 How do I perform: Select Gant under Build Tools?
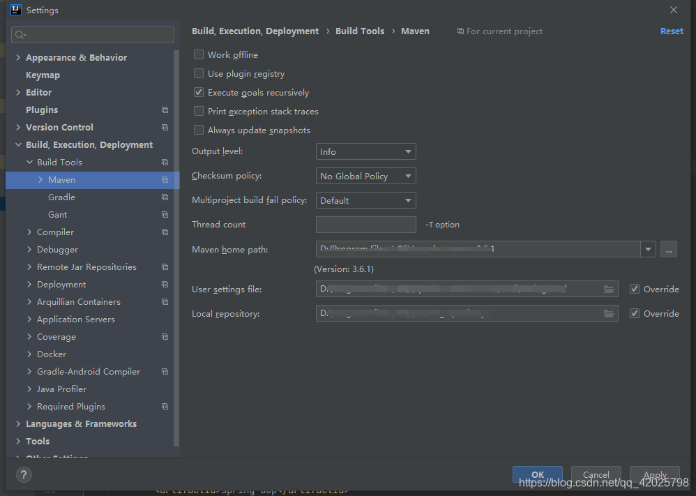[x=58, y=214]
